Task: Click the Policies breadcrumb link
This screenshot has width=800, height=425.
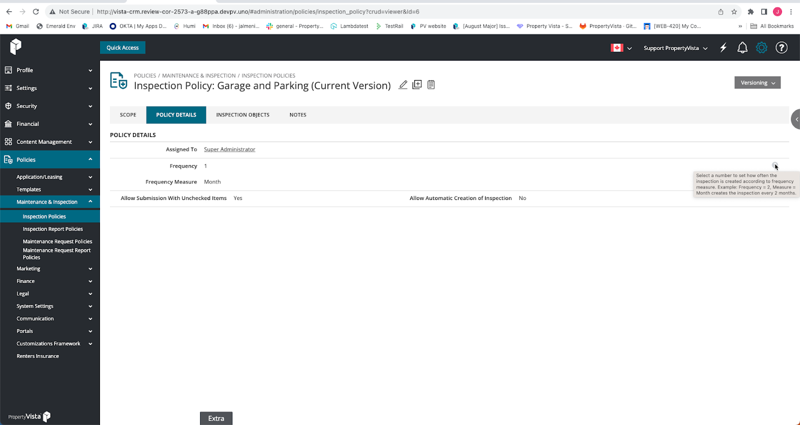Action: click(x=145, y=75)
